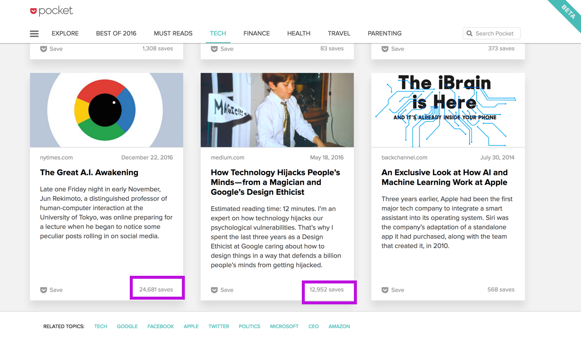Open The iBrain is Here thumbnail
Image resolution: width=581 pixels, height=341 pixels.
448,110
